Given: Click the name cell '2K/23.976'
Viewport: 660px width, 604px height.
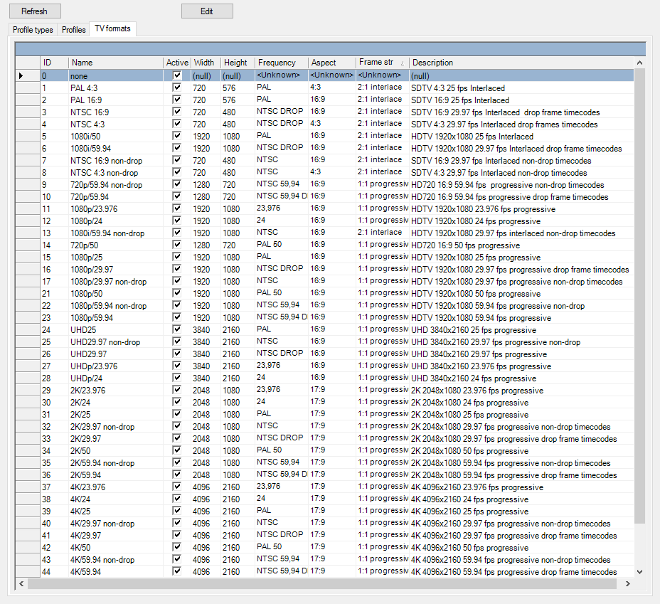Looking at the screenshot, I should point(116,390).
